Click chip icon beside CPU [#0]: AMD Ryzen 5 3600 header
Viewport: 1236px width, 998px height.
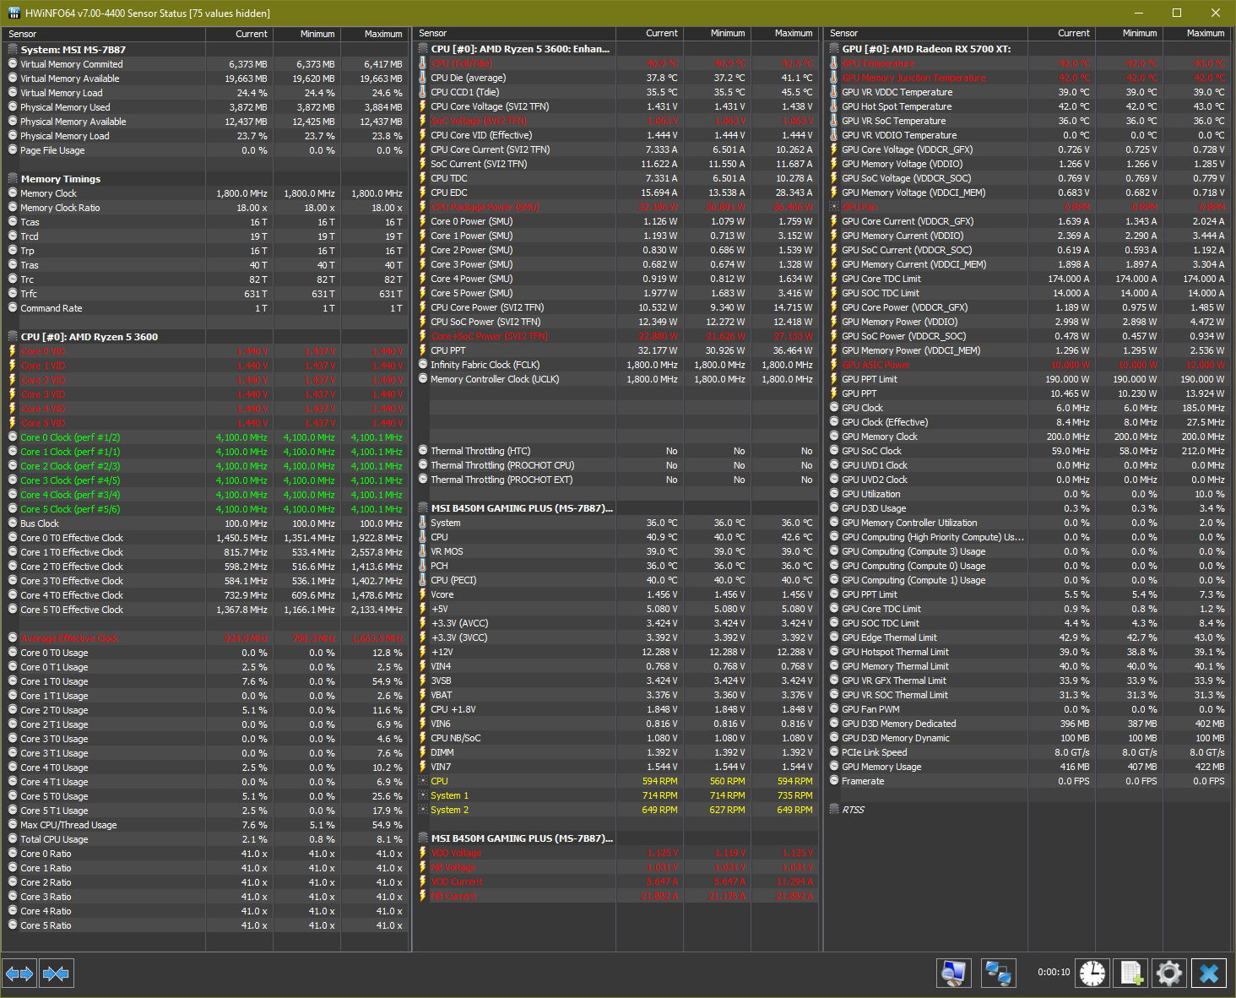click(x=13, y=337)
